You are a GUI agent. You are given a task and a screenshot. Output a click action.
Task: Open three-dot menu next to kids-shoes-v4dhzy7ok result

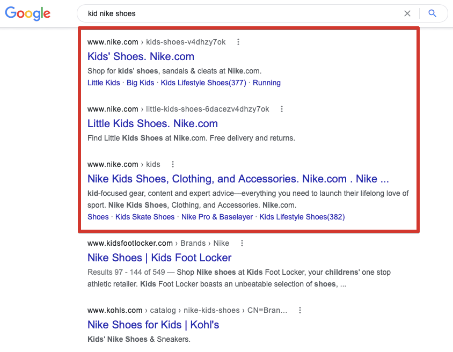pos(238,42)
